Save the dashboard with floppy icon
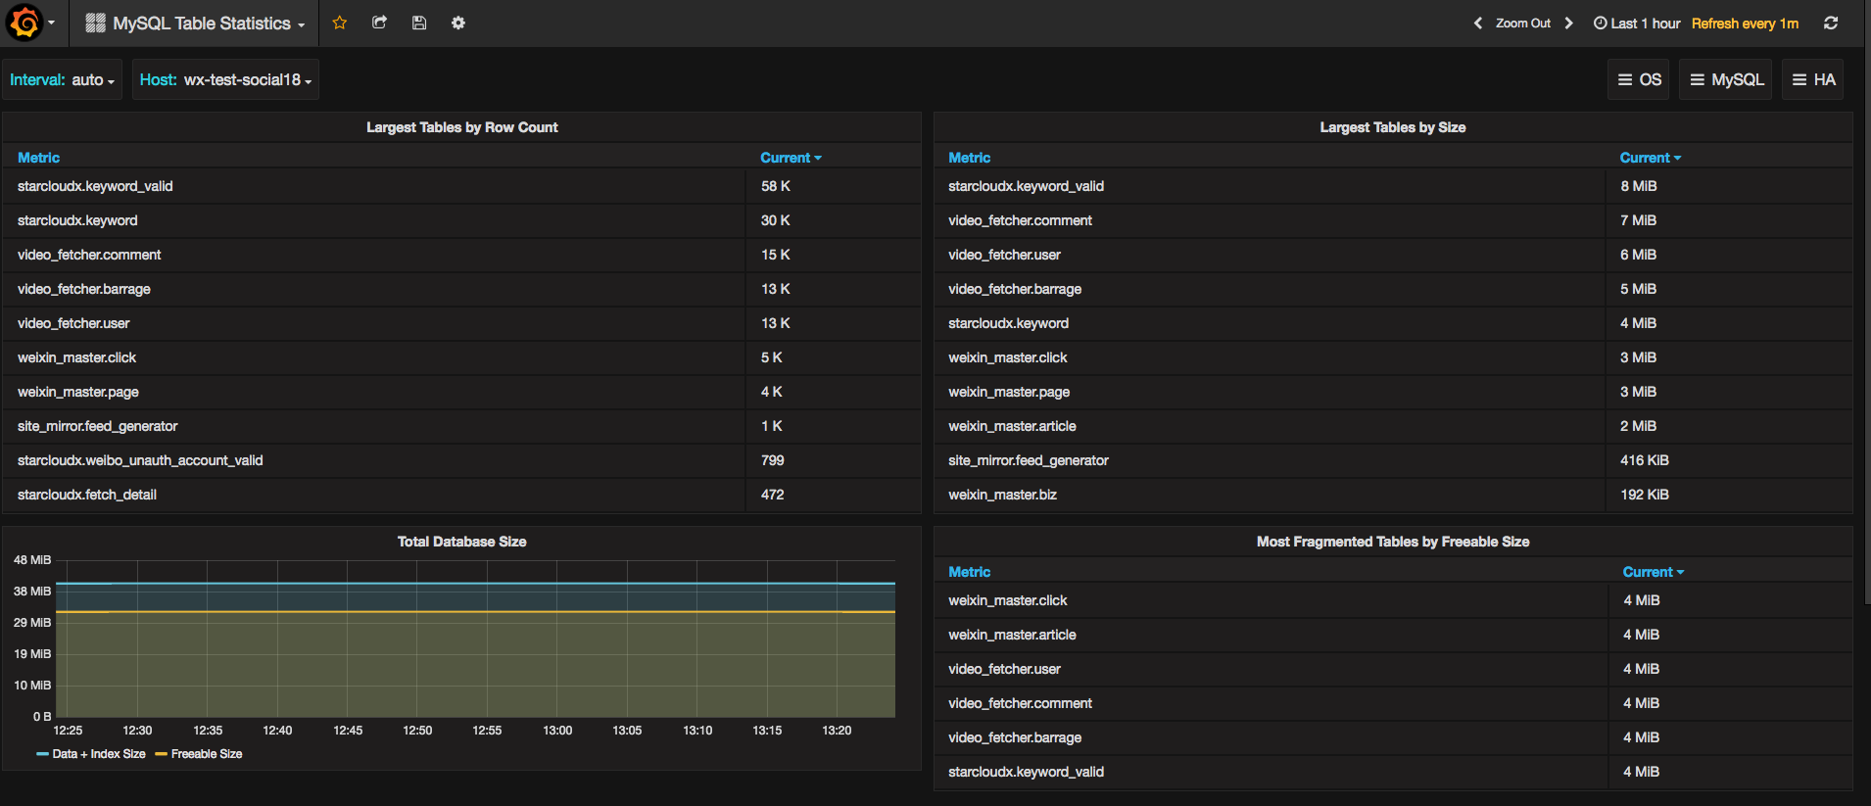The width and height of the screenshot is (1871, 806). (419, 23)
